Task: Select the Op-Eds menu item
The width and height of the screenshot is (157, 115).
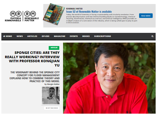Action: [x=45, y=36]
